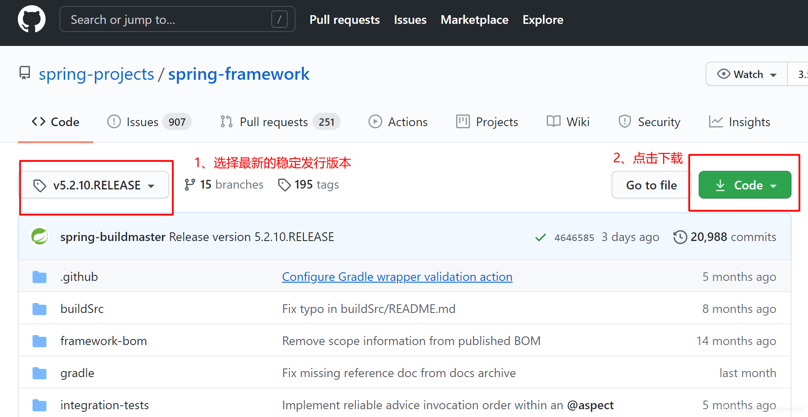Open Configure Gradle wrapper validation action commit
The width and height of the screenshot is (808, 417).
click(397, 277)
